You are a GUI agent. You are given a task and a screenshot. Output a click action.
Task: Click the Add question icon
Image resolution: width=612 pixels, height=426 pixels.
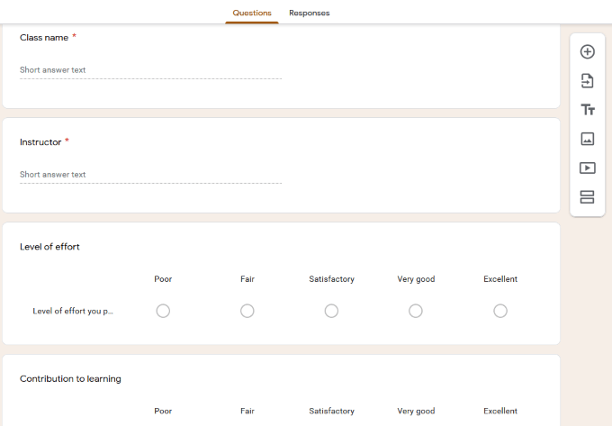587,52
